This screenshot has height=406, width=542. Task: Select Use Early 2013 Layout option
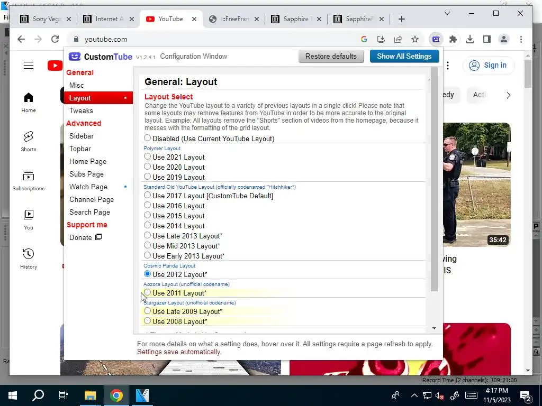coord(148,255)
